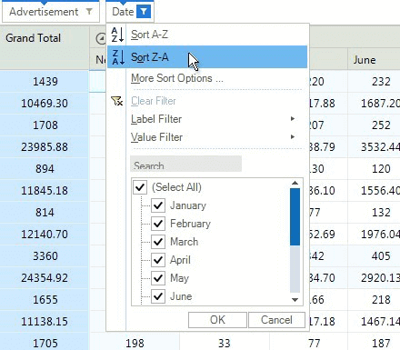Uncheck the March checkbox
The height and width of the screenshot is (350, 400).
click(x=158, y=242)
